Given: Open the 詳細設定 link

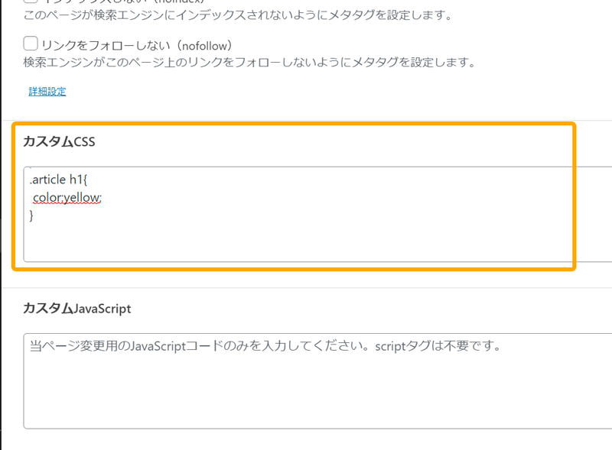Looking at the screenshot, I should pyautogui.click(x=47, y=92).
